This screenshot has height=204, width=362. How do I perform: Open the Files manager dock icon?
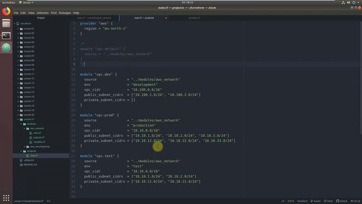pyautogui.click(x=6, y=23)
